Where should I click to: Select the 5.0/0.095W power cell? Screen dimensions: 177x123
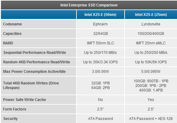point(151,72)
